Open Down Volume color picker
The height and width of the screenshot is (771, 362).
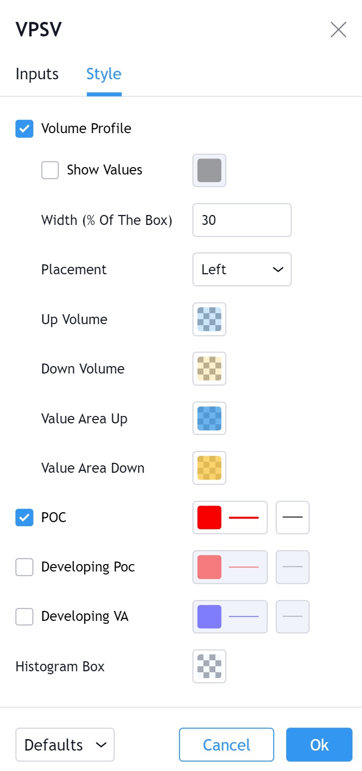[x=209, y=369]
